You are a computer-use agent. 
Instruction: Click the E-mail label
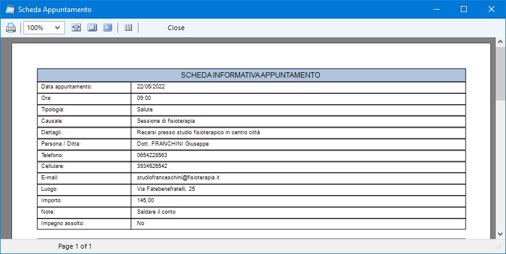point(49,178)
